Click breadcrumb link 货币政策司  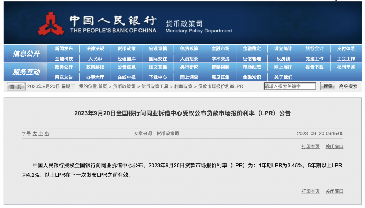tap(124, 86)
